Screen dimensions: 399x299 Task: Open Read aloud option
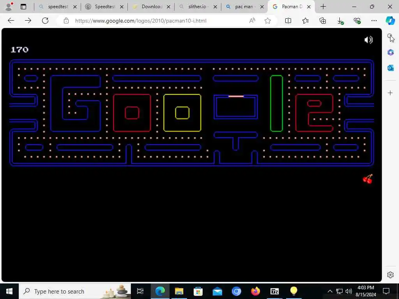point(252,21)
